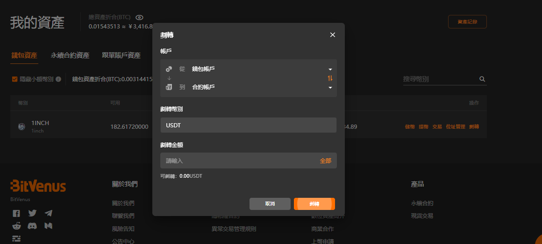
Task: Focus the 搜尋幣別 search field
Action: pyautogui.click(x=440, y=79)
